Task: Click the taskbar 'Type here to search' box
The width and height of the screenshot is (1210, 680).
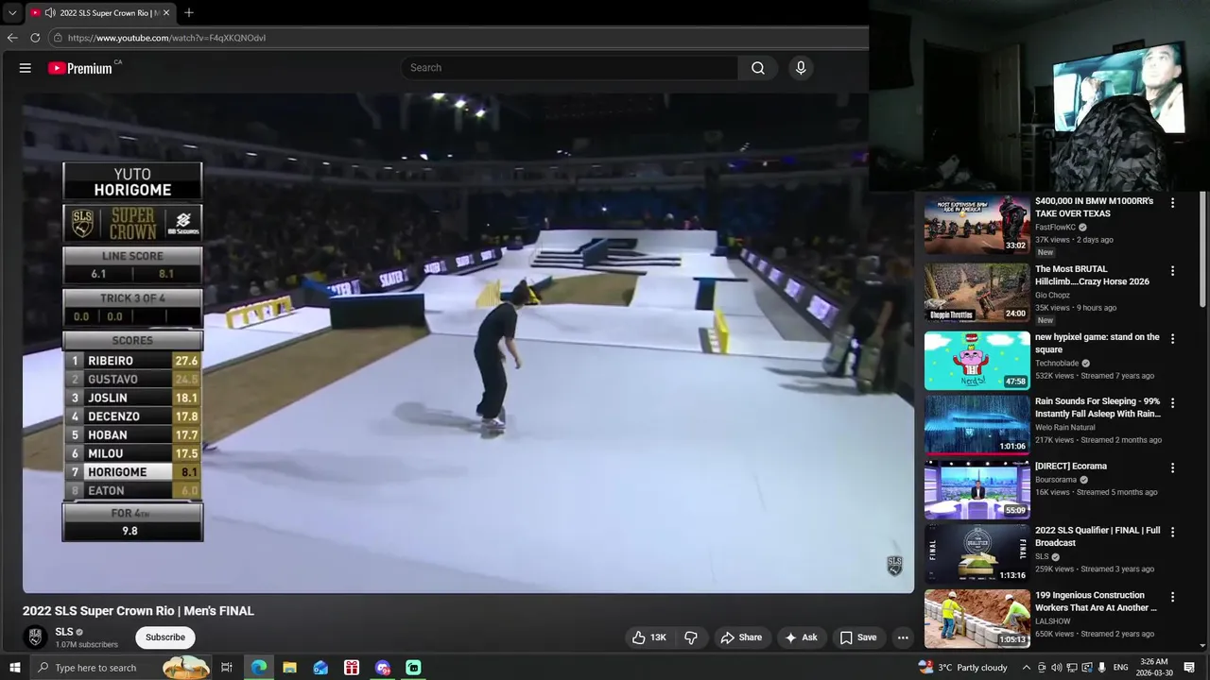Action: click(x=120, y=668)
